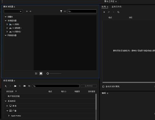
Task: Expand the E: removable drive node
Action: coord(7,32)
